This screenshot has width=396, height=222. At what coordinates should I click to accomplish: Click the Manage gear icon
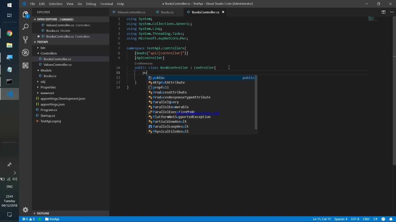[x=25, y=210]
